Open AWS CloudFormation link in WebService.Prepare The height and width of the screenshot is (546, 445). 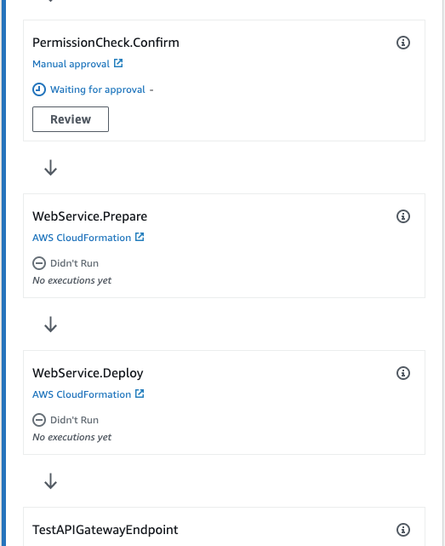click(x=82, y=238)
